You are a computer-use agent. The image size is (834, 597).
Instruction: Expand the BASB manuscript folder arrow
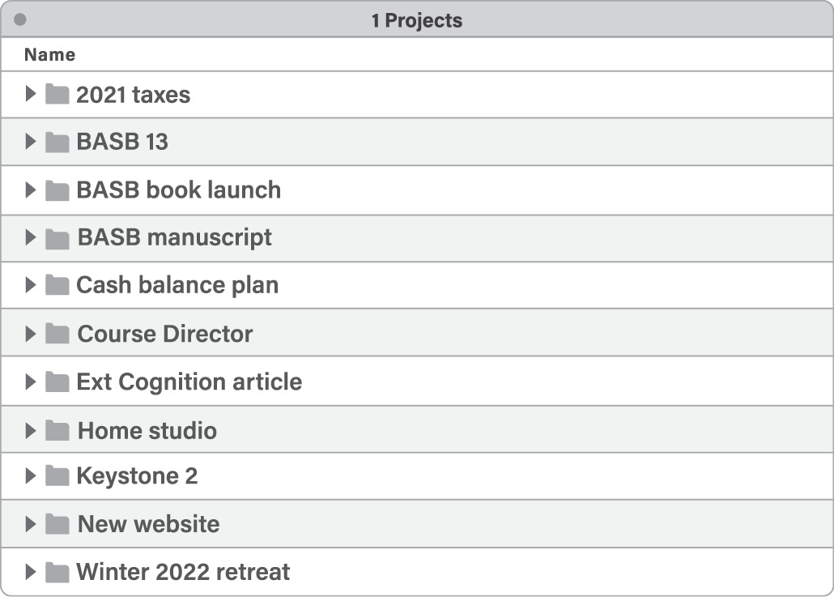point(31,237)
